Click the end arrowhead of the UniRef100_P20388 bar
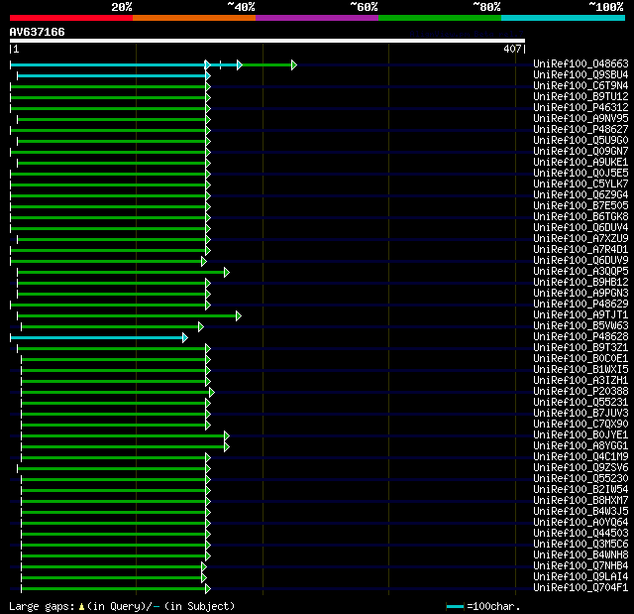This screenshot has width=634, height=614. [x=212, y=392]
